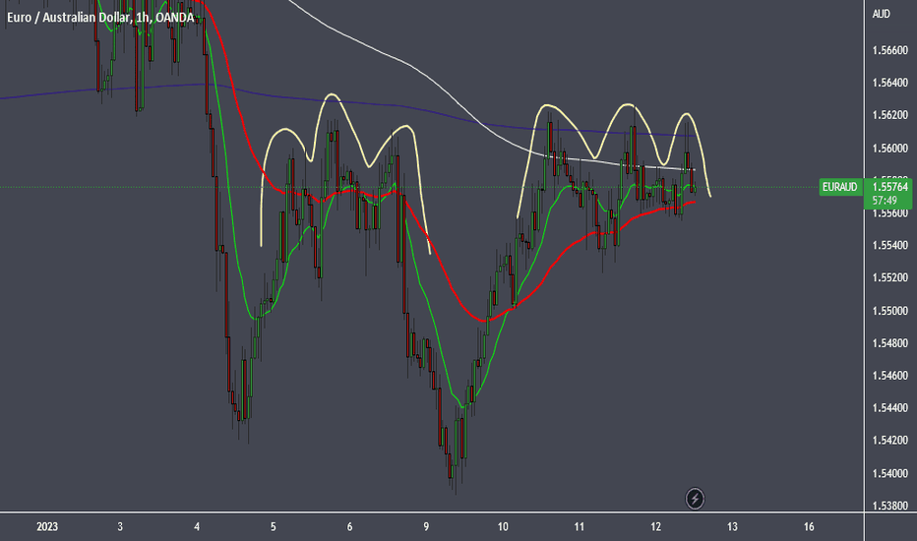Click the 1.54600 price axis label
Image resolution: width=917 pixels, height=541 pixels.
pos(890,376)
